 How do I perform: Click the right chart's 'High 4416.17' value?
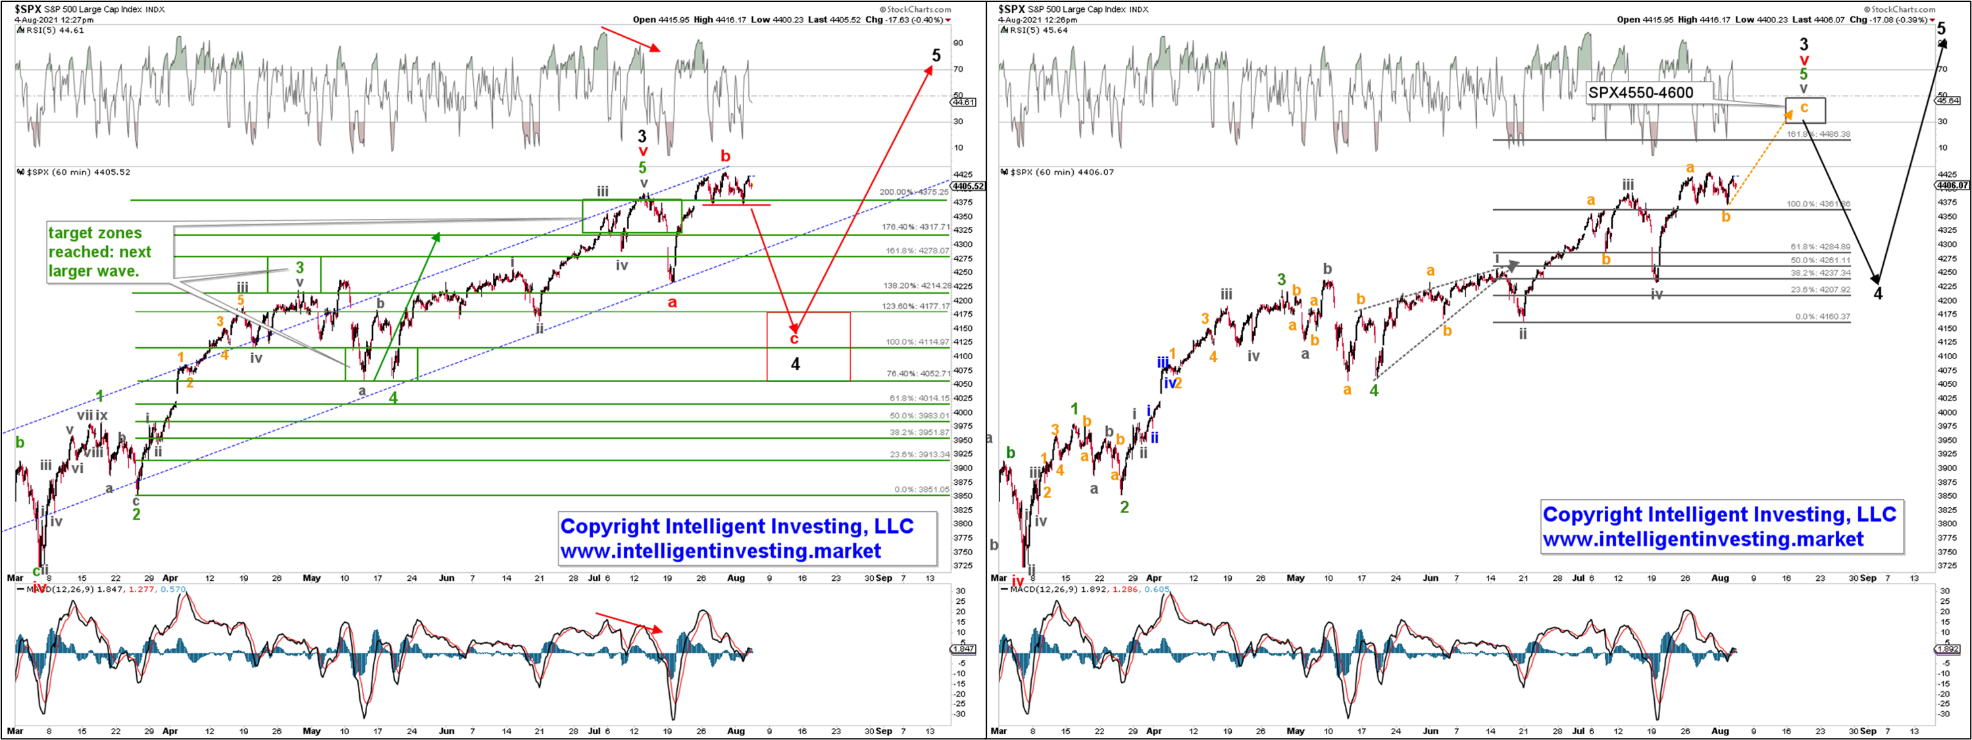click(1704, 20)
